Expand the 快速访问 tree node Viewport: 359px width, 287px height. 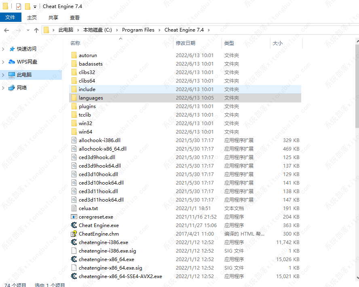tap(3, 49)
